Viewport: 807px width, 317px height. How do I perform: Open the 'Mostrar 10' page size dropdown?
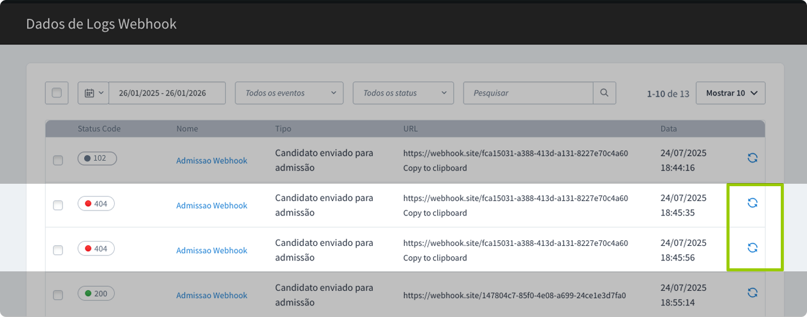pyautogui.click(x=730, y=93)
